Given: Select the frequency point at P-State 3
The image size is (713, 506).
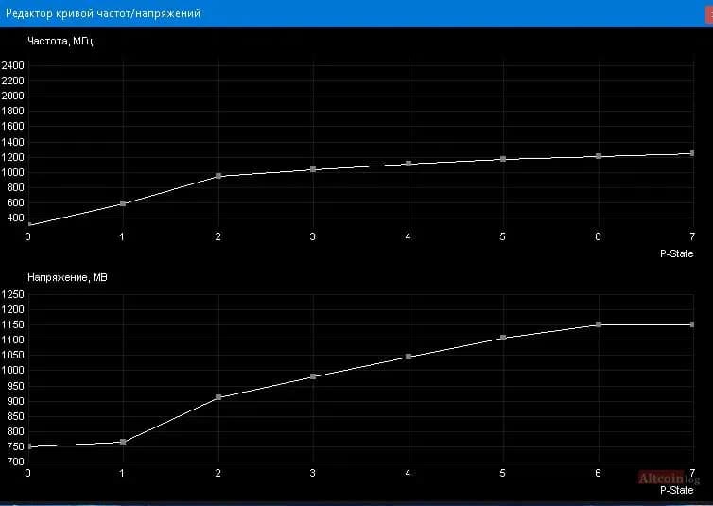Looking at the screenshot, I should click(x=313, y=169).
